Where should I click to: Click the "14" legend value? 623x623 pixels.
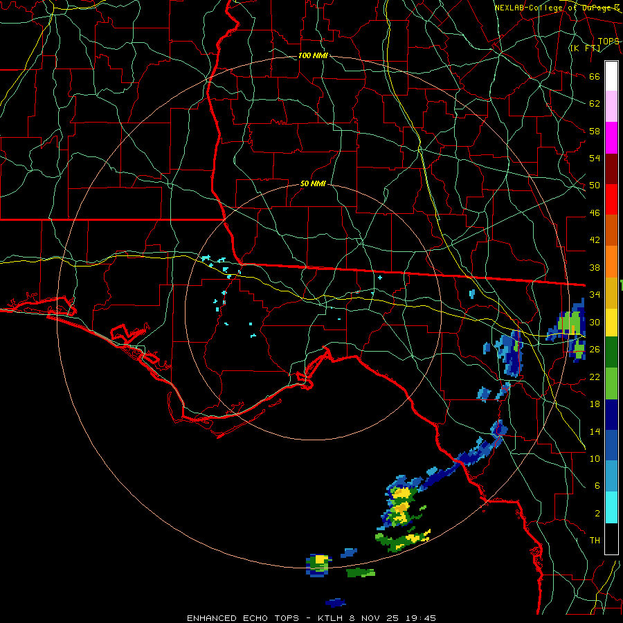[x=595, y=431]
